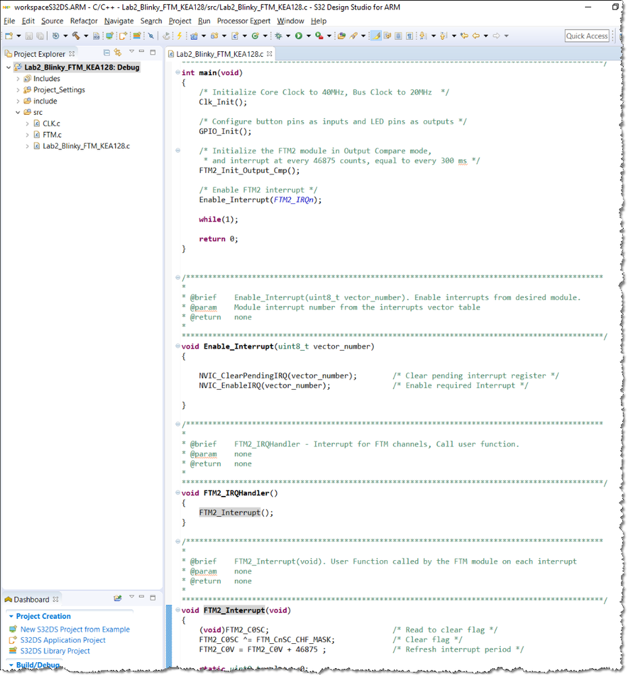Open dropdown arrow next to Debug bug
The image size is (627, 675).
[x=288, y=36]
